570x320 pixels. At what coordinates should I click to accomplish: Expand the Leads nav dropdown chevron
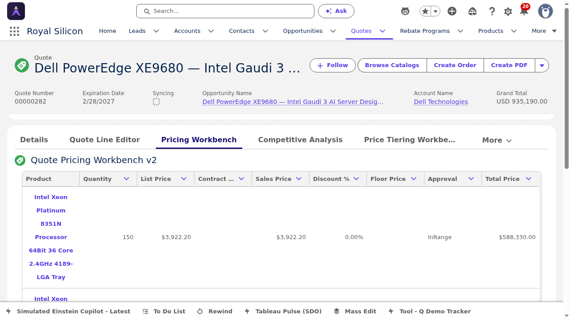click(x=156, y=31)
